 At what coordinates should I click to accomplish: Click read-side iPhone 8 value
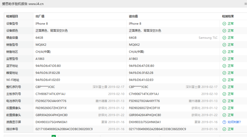[x=135, y=24]
